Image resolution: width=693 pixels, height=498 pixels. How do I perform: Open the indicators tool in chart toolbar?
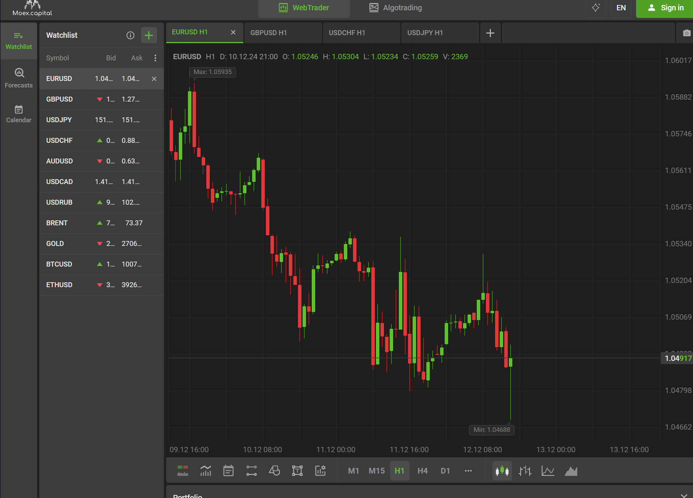click(206, 471)
